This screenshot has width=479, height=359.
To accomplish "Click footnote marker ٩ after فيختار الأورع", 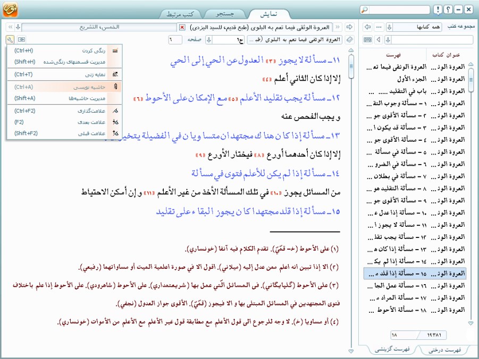I will tap(200, 156).
